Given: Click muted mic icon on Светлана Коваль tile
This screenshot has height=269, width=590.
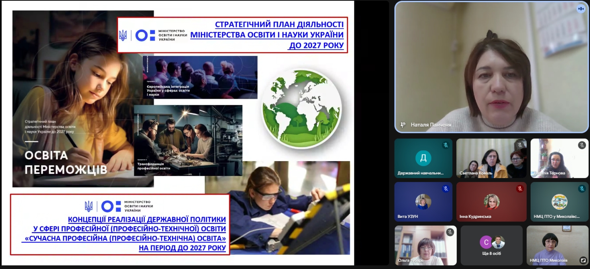Looking at the screenshot, I should click(520, 145).
